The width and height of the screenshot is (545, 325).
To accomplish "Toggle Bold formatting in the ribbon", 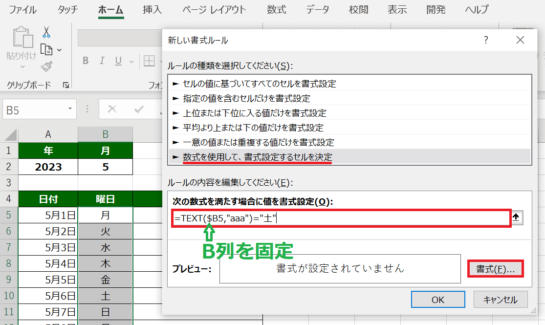I will click(86, 61).
